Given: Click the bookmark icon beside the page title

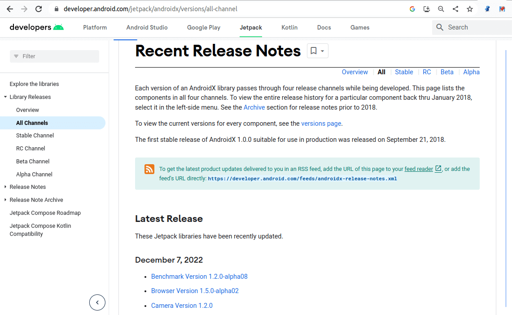Looking at the screenshot, I should click(x=313, y=51).
